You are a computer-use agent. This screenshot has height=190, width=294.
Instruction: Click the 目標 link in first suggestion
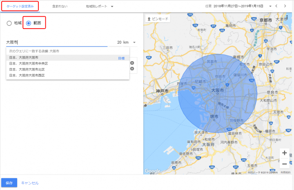coord(121,58)
